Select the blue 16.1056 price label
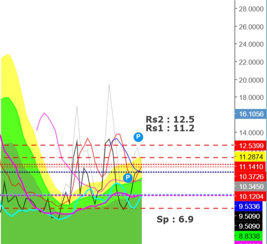This screenshot has width=267, height=244. point(250,115)
